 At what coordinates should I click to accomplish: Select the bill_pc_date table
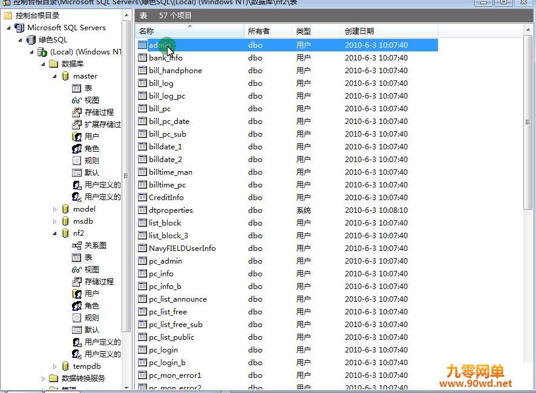coord(169,122)
